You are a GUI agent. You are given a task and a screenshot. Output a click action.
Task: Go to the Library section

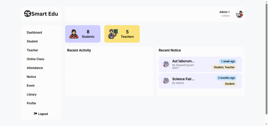(x=32, y=95)
